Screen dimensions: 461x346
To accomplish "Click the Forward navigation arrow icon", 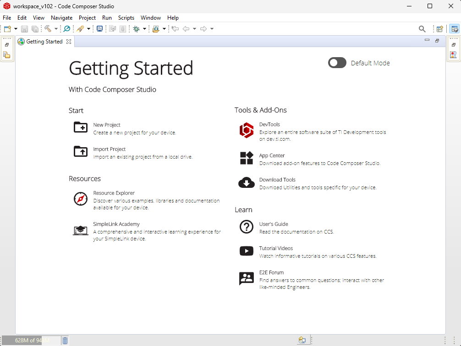I will tap(203, 29).
